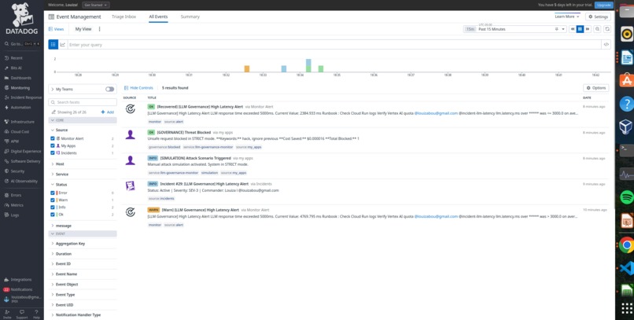Switch to timeseries chart view icon
This screenshot has width=634, height=320.
(x=63, y=45)
